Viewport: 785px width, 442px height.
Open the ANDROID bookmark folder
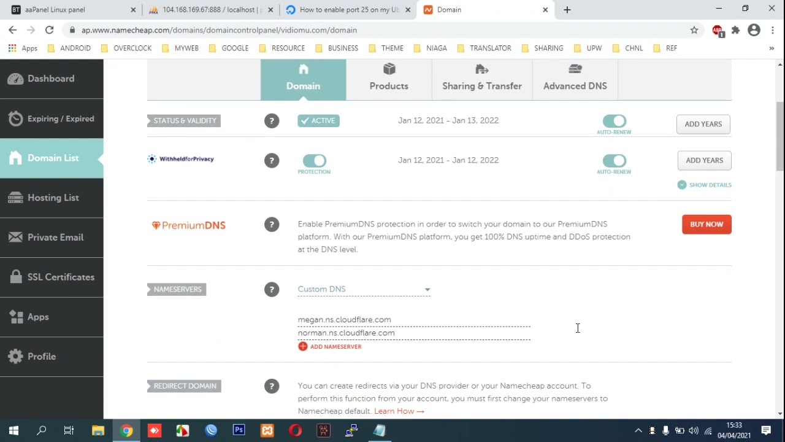[69, 48]
